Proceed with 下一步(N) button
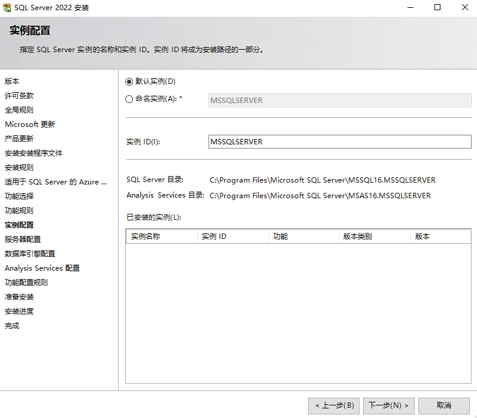 389,405
